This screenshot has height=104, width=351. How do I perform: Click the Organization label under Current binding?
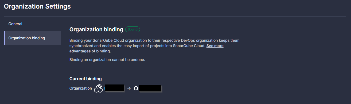click(x=81, y=88)
